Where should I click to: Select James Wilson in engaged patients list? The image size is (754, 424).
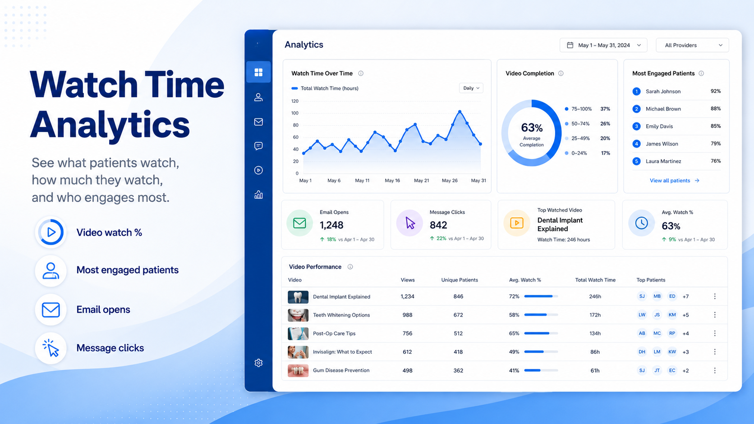(676, 144)
